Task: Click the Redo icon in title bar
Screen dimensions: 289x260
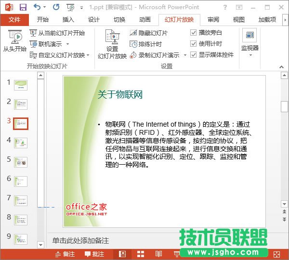Action: (56, 7)
